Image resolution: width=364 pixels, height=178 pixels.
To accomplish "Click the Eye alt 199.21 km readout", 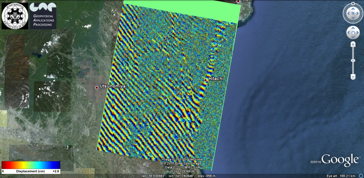I will [341, 176].
